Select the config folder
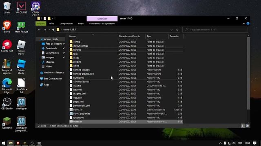Viewport: 261px width, 146px height. click(126, 42)
